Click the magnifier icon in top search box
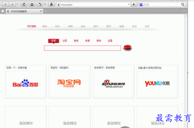The width and height of the screenshot is (194, 128). coord(183,5)
